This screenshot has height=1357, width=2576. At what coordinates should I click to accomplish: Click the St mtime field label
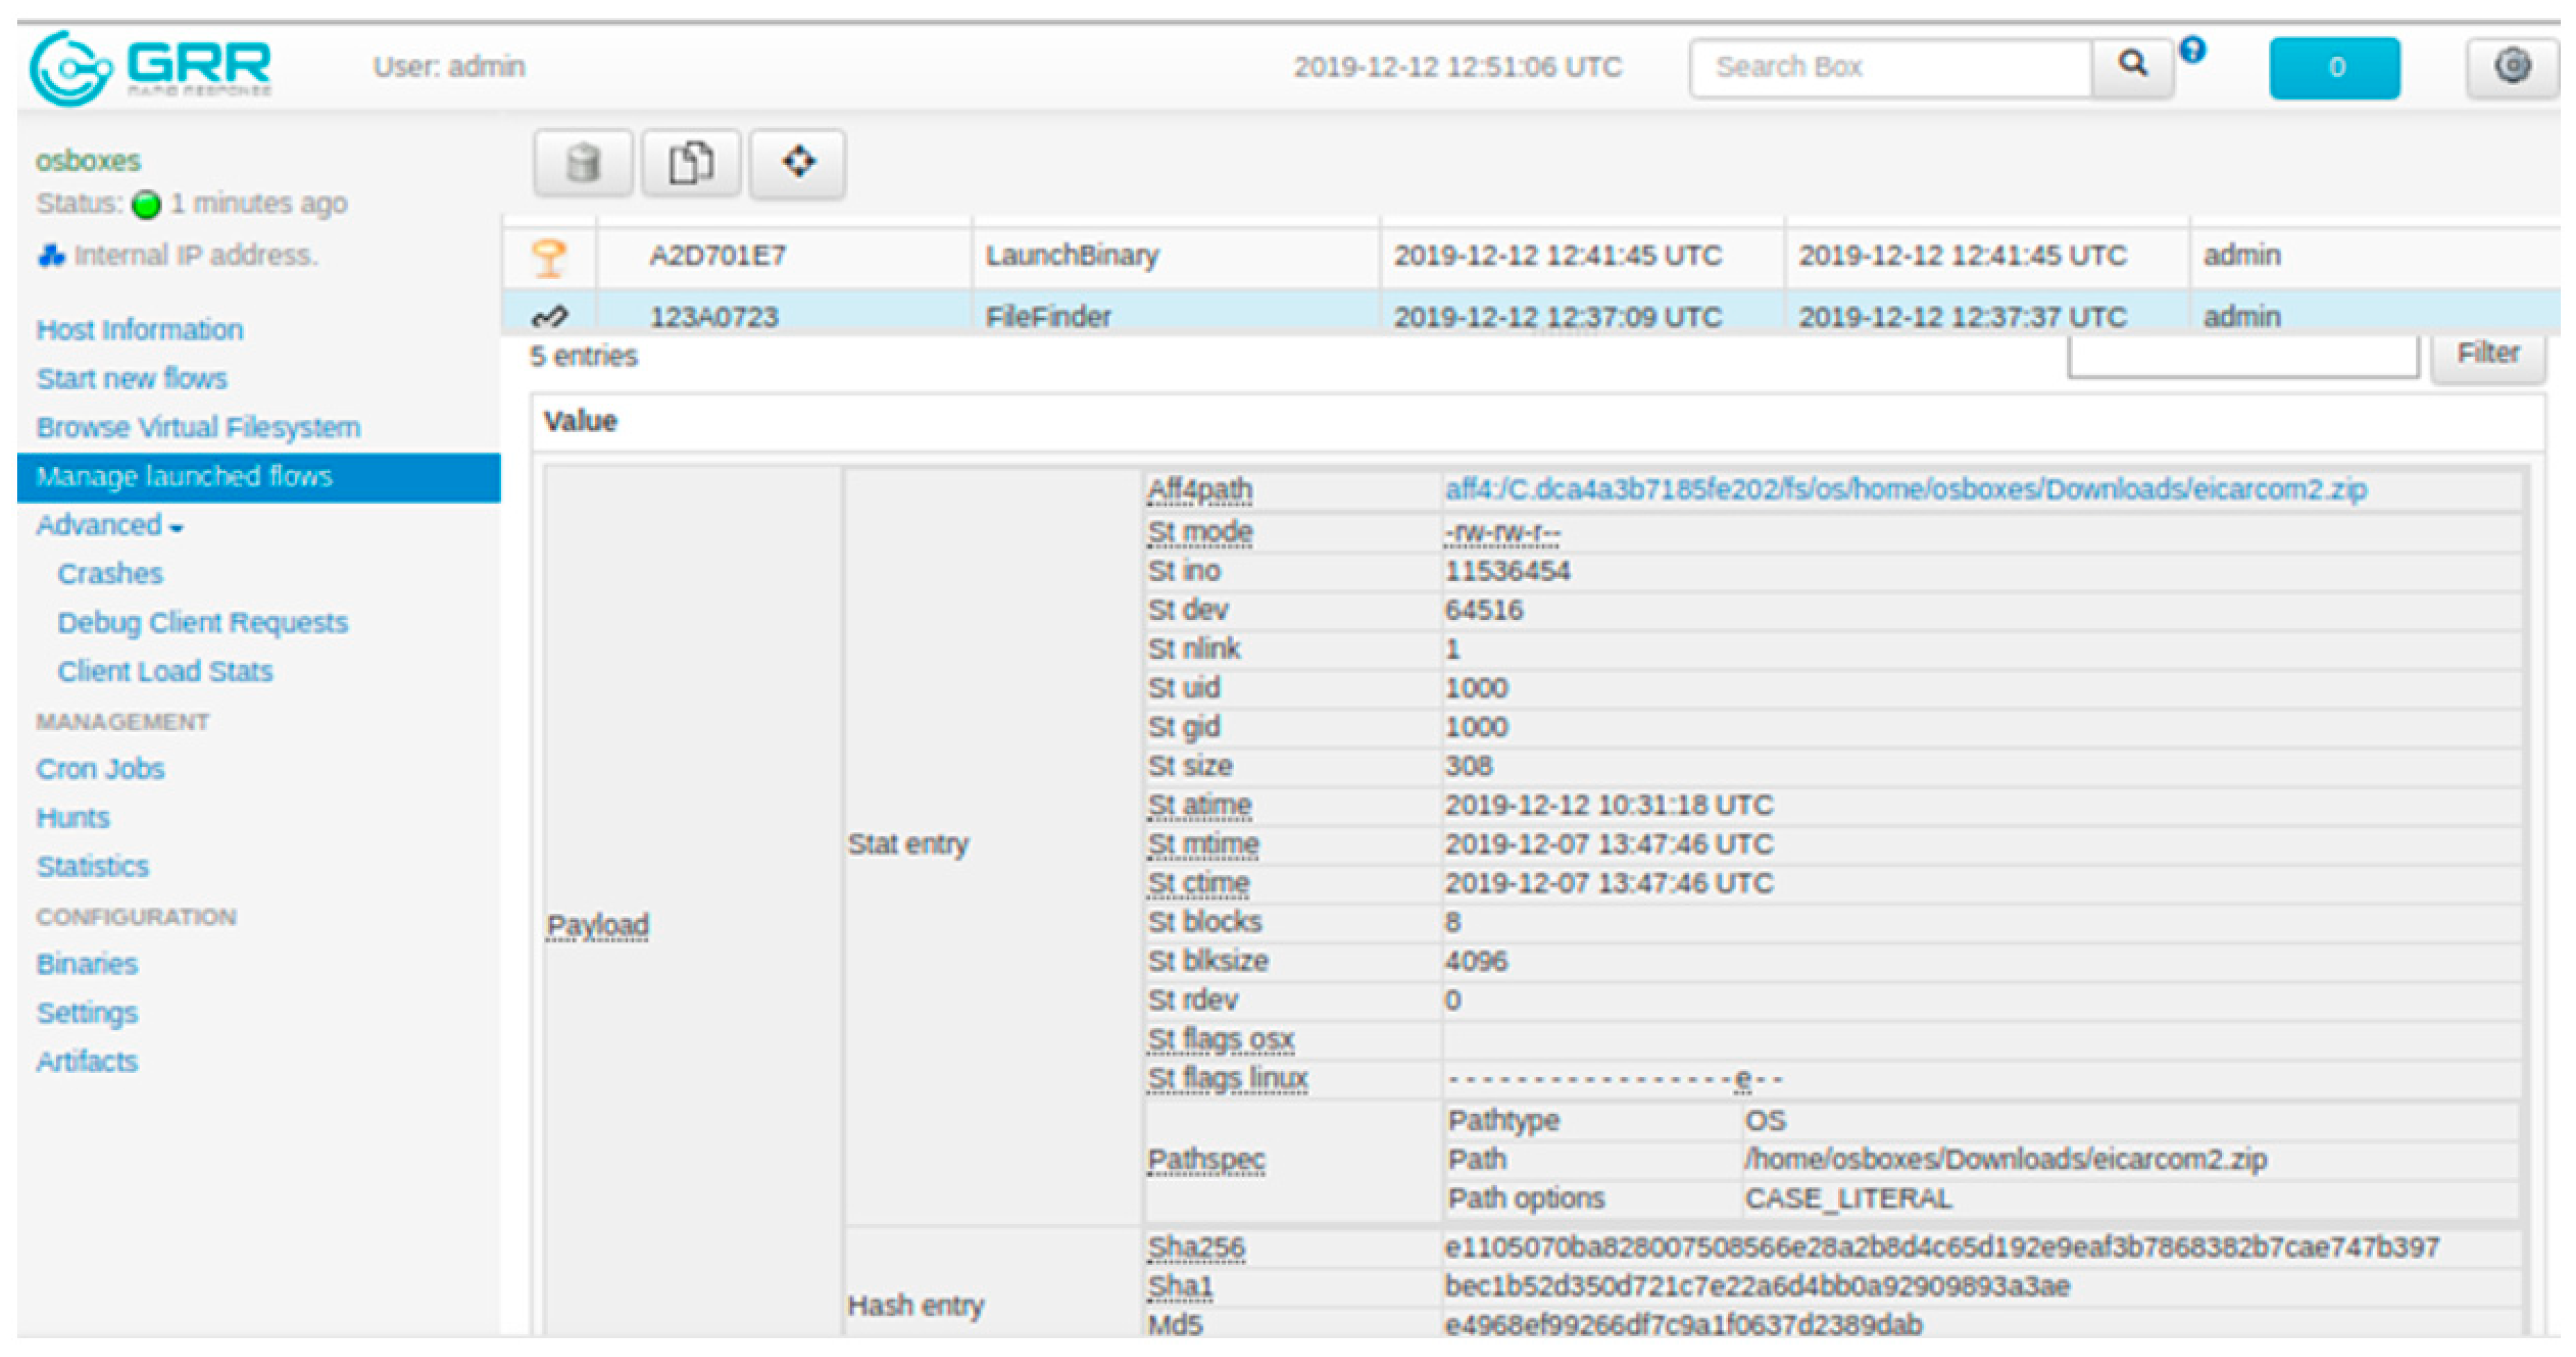point(1203,845)
